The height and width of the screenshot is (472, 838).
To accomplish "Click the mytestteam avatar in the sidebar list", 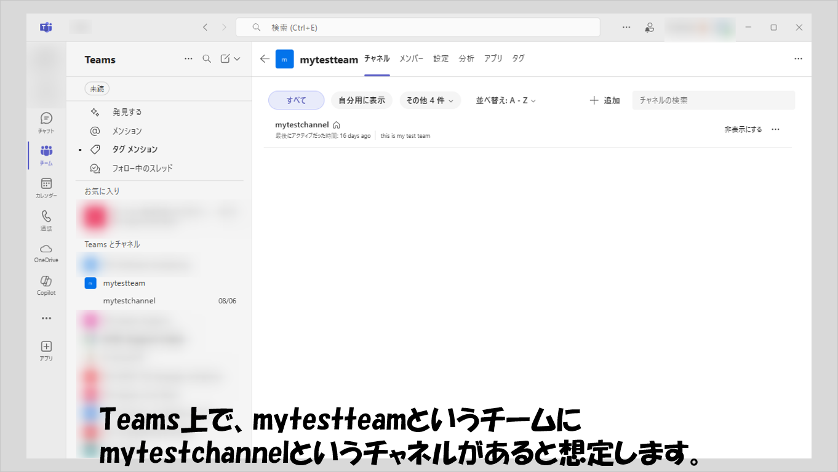I will (90, 283).
